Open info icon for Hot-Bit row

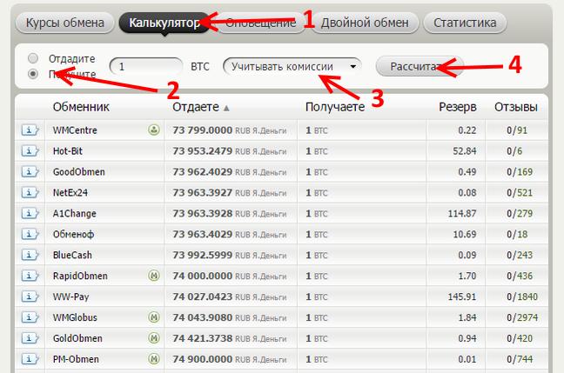tap(30, 150)
